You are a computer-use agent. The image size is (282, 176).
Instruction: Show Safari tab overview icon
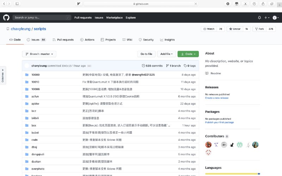pos(272,4)
